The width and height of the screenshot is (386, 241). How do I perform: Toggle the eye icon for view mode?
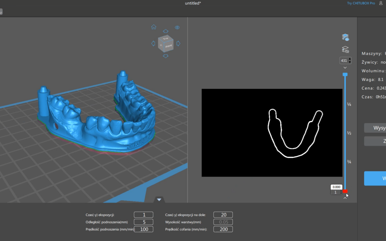click(x=177, y=27)
